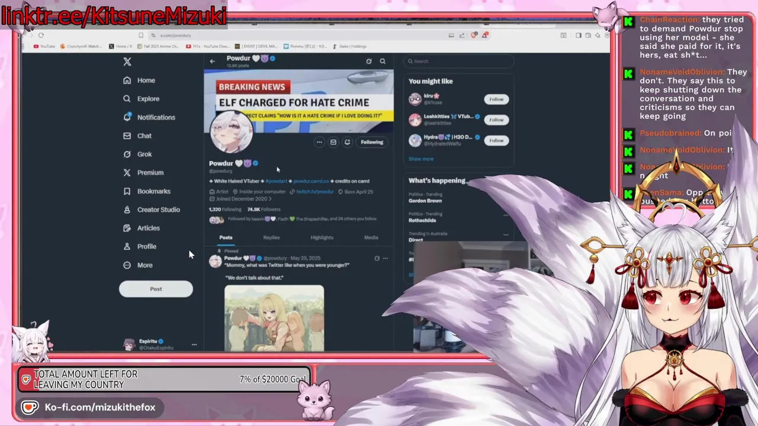Viewport: 758px width, 426px height.
Task: Click Grok icon in Powdur profile header
Action: [x=369, y=61]
